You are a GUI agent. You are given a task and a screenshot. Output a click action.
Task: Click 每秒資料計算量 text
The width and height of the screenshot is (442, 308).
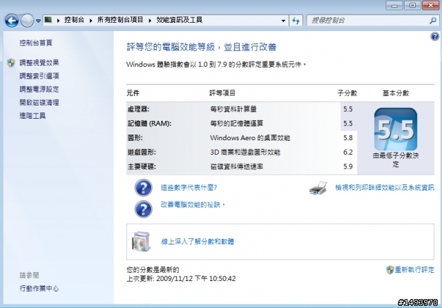233,109
